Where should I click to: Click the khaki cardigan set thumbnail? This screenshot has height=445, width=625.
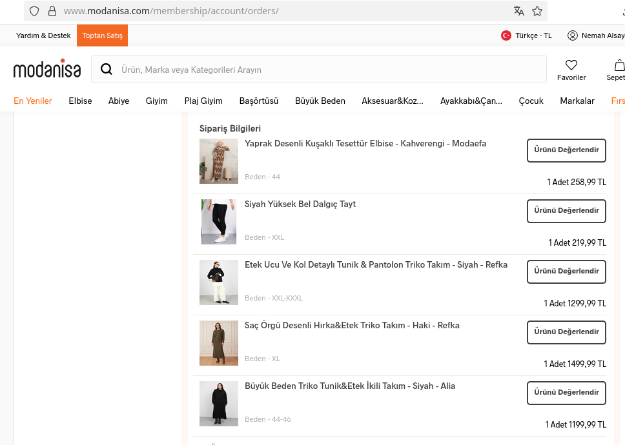pos(219,343)
